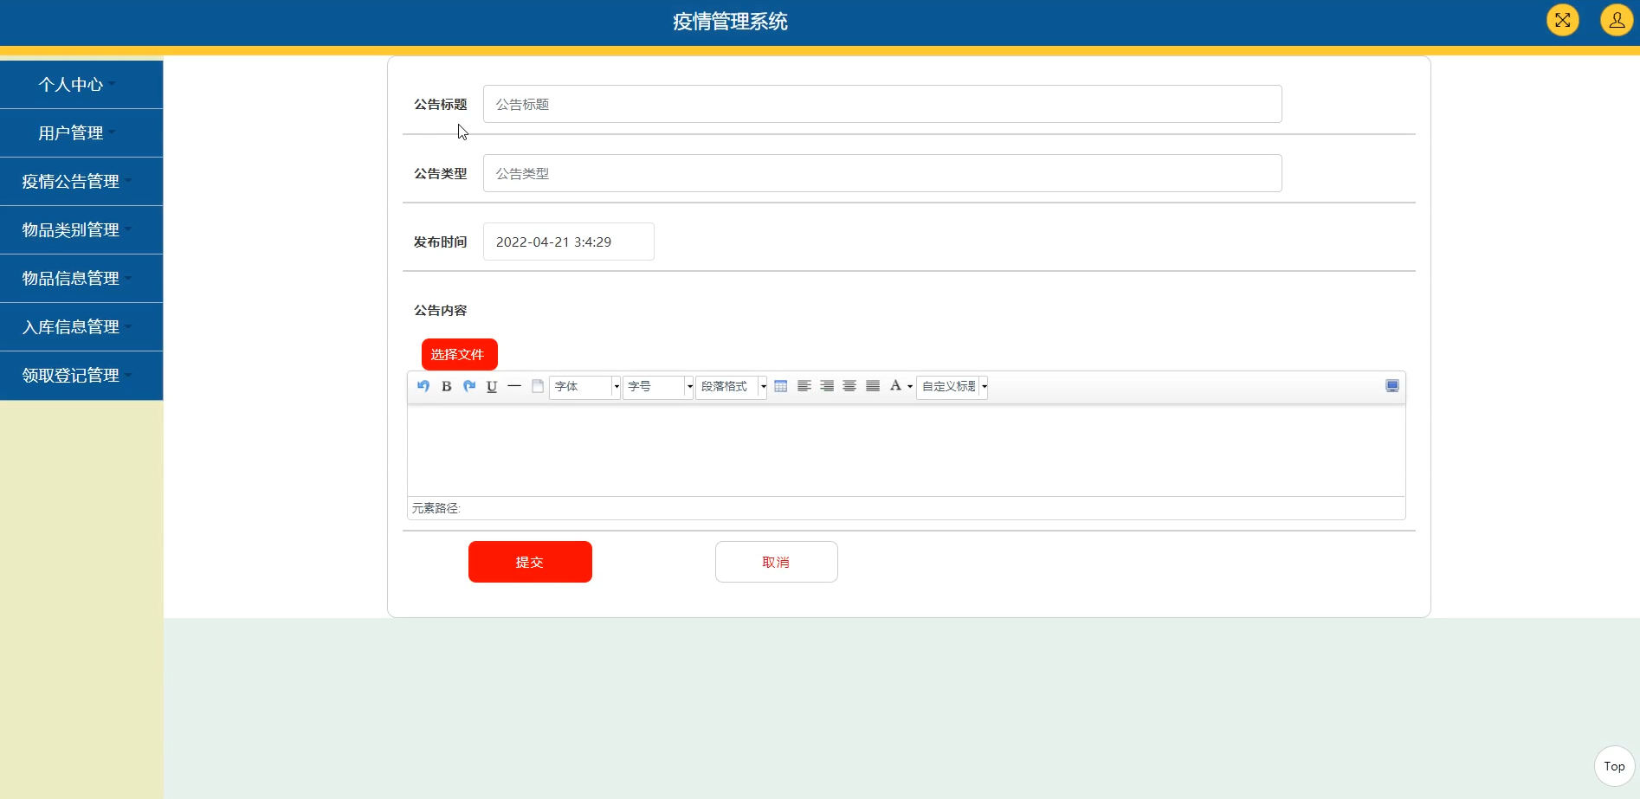Open the 段落格式 paragraph format dropdown
This screenshot has height=799, width=1640.
click(732, 386)
